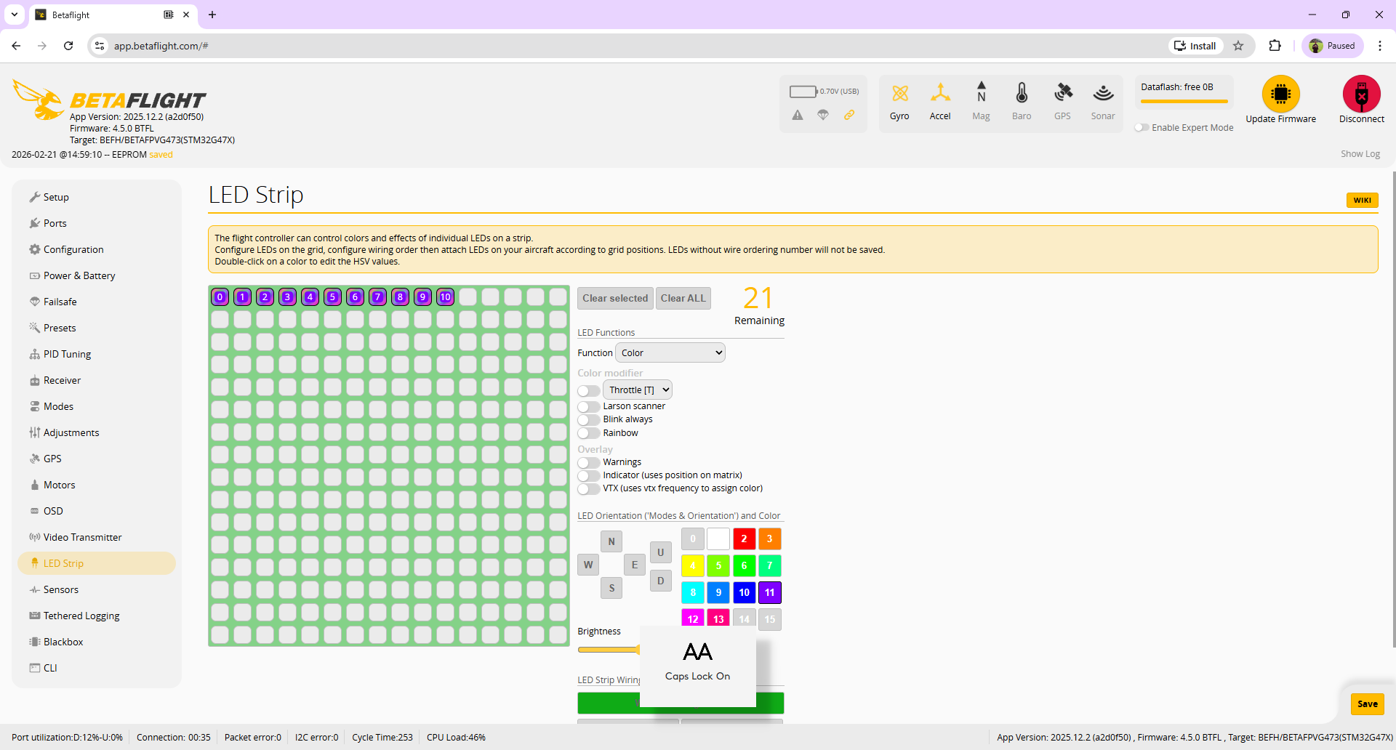Image resolution: width=1396 pixels, height=750 pixels.
Task: Toggle the Larson scanner switch
Action: click(x=588, y=407)
